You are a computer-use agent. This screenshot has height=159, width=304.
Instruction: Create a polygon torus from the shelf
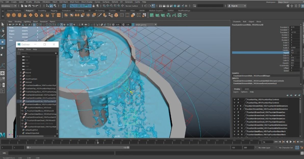[x=36, y=15]
